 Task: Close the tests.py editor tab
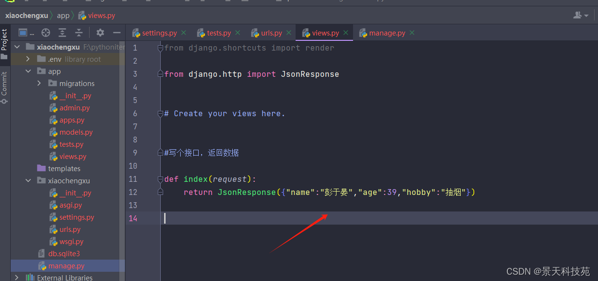[238, 33]
